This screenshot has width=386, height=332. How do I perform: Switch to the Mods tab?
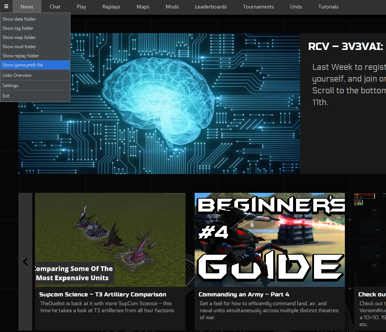pyautogui.click(x=172, y=7)
